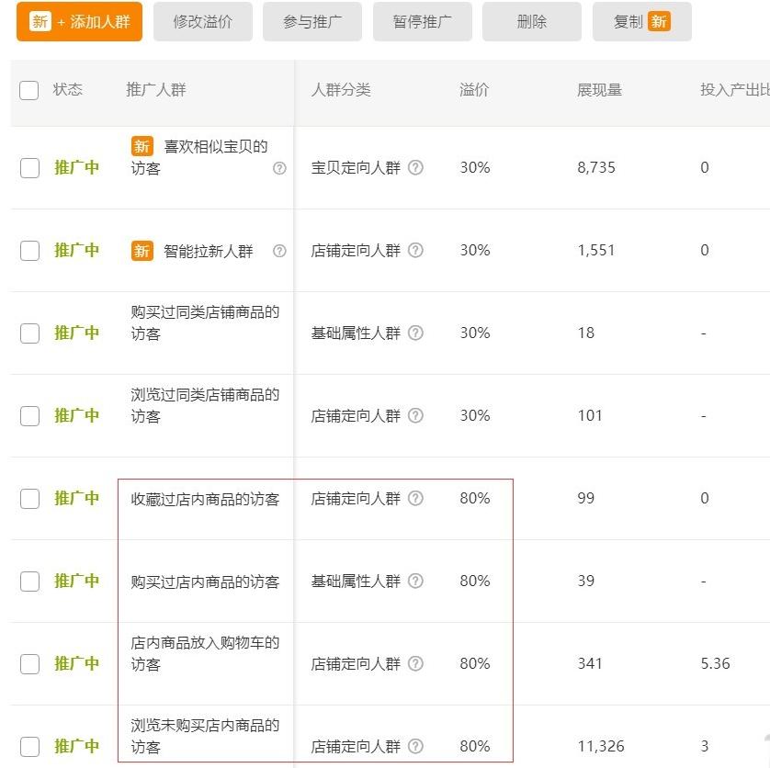Click the help icon beside 店铺定向人群 in the 智能拉新人群 row
Screen dimensions: 770x768
(x=415, y=250)
